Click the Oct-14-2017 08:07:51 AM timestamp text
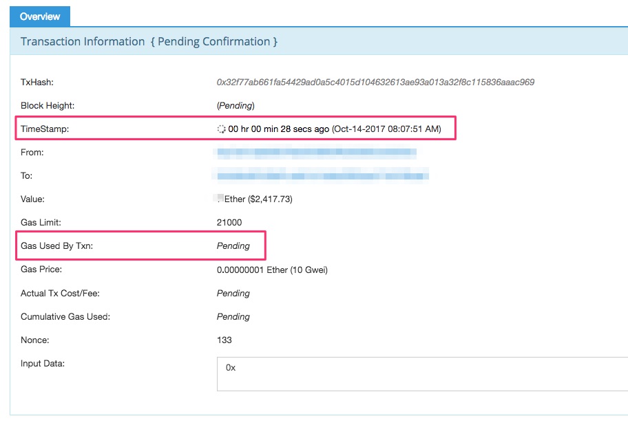628x427 pixels. [386, 129]
